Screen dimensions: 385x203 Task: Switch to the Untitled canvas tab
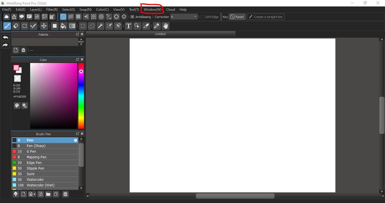coord(160,34)
